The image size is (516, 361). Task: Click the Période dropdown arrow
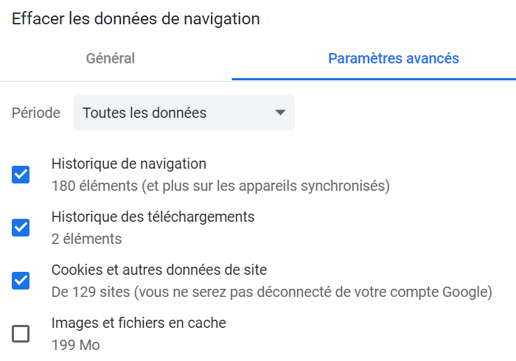pyautogui.click(x=279, y=113)
